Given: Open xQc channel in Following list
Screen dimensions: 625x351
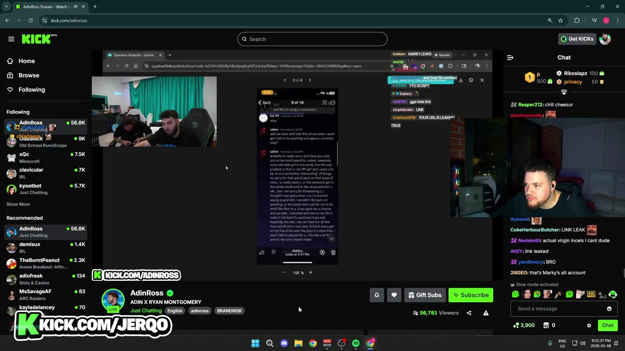Looking at the screenshot, I should tap(45, 157).
